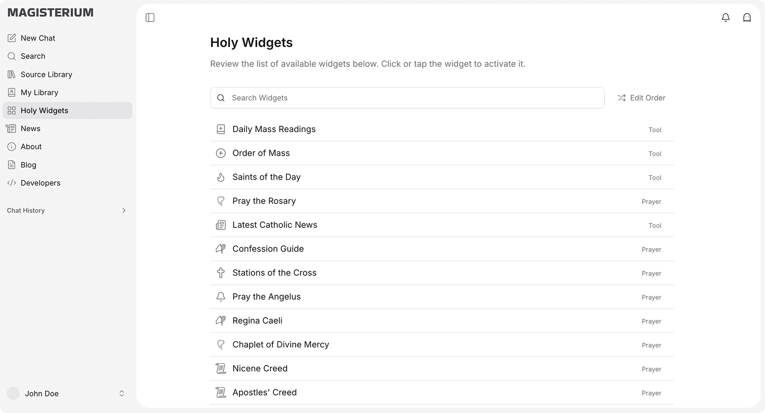This screenshot has height=413, width=765.
Task: Open the Developers page
Action: click(x=40, y=183)
